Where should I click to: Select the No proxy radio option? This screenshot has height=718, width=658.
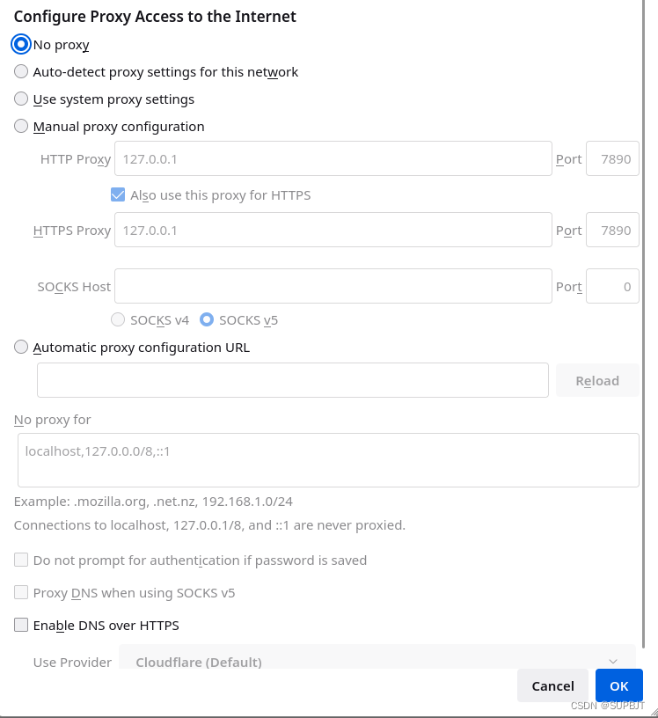[x=21, y=45]
